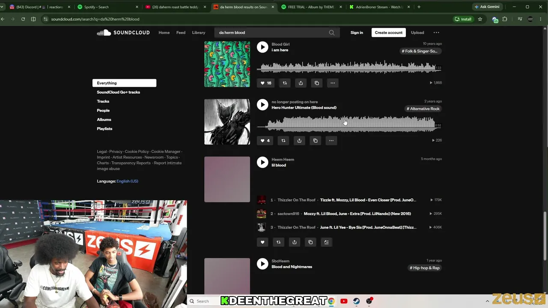Viewport: 548px width, 308px height.
Task: Select playlist track 'Tizzle ft. Mozzy, Lil Blood - Even Closer'
Action: coord(368,200)
